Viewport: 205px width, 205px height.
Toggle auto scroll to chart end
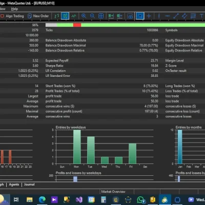tap(111, 16)
